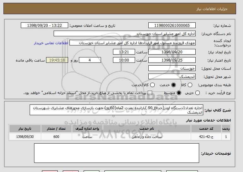Click the public announcement date-time field
The height and width of the screenshot is (172, 243).
point(44,26)
